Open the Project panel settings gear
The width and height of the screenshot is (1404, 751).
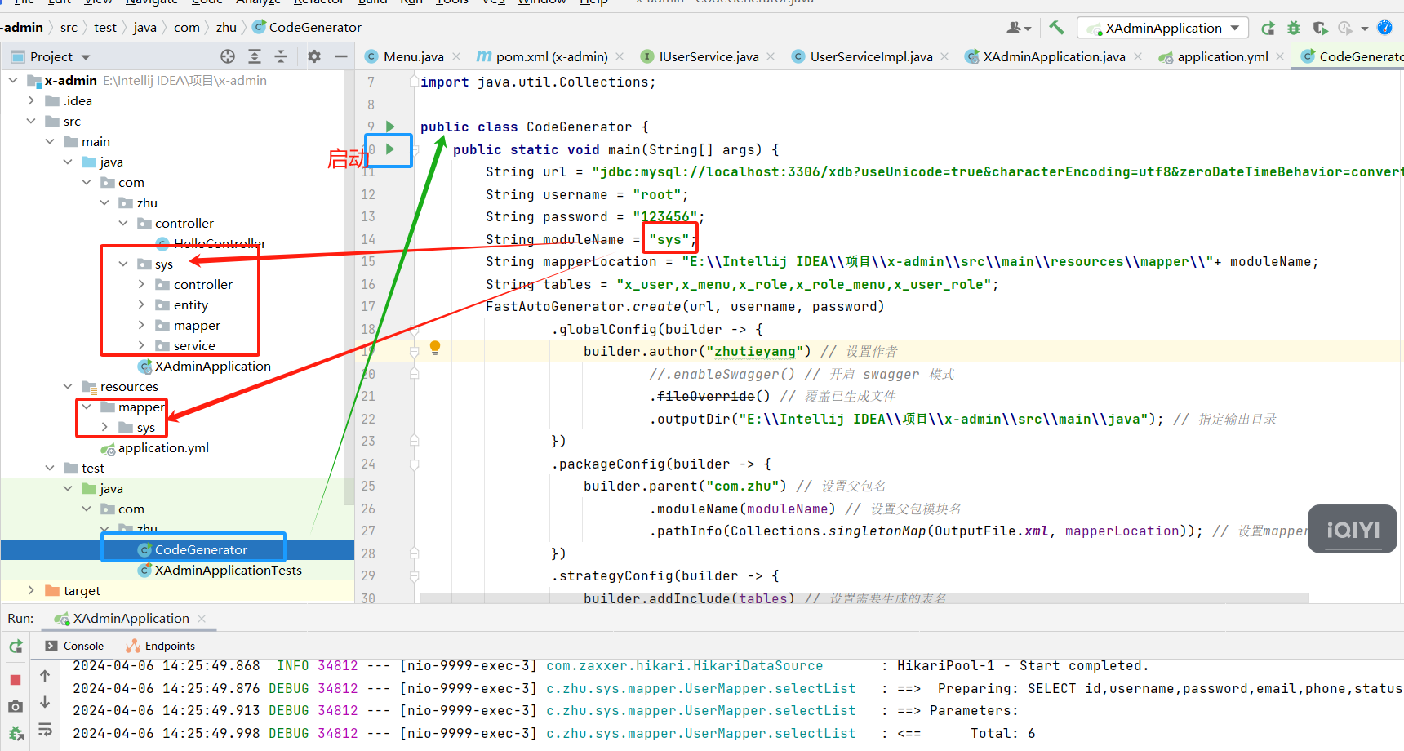click(314, 56)
